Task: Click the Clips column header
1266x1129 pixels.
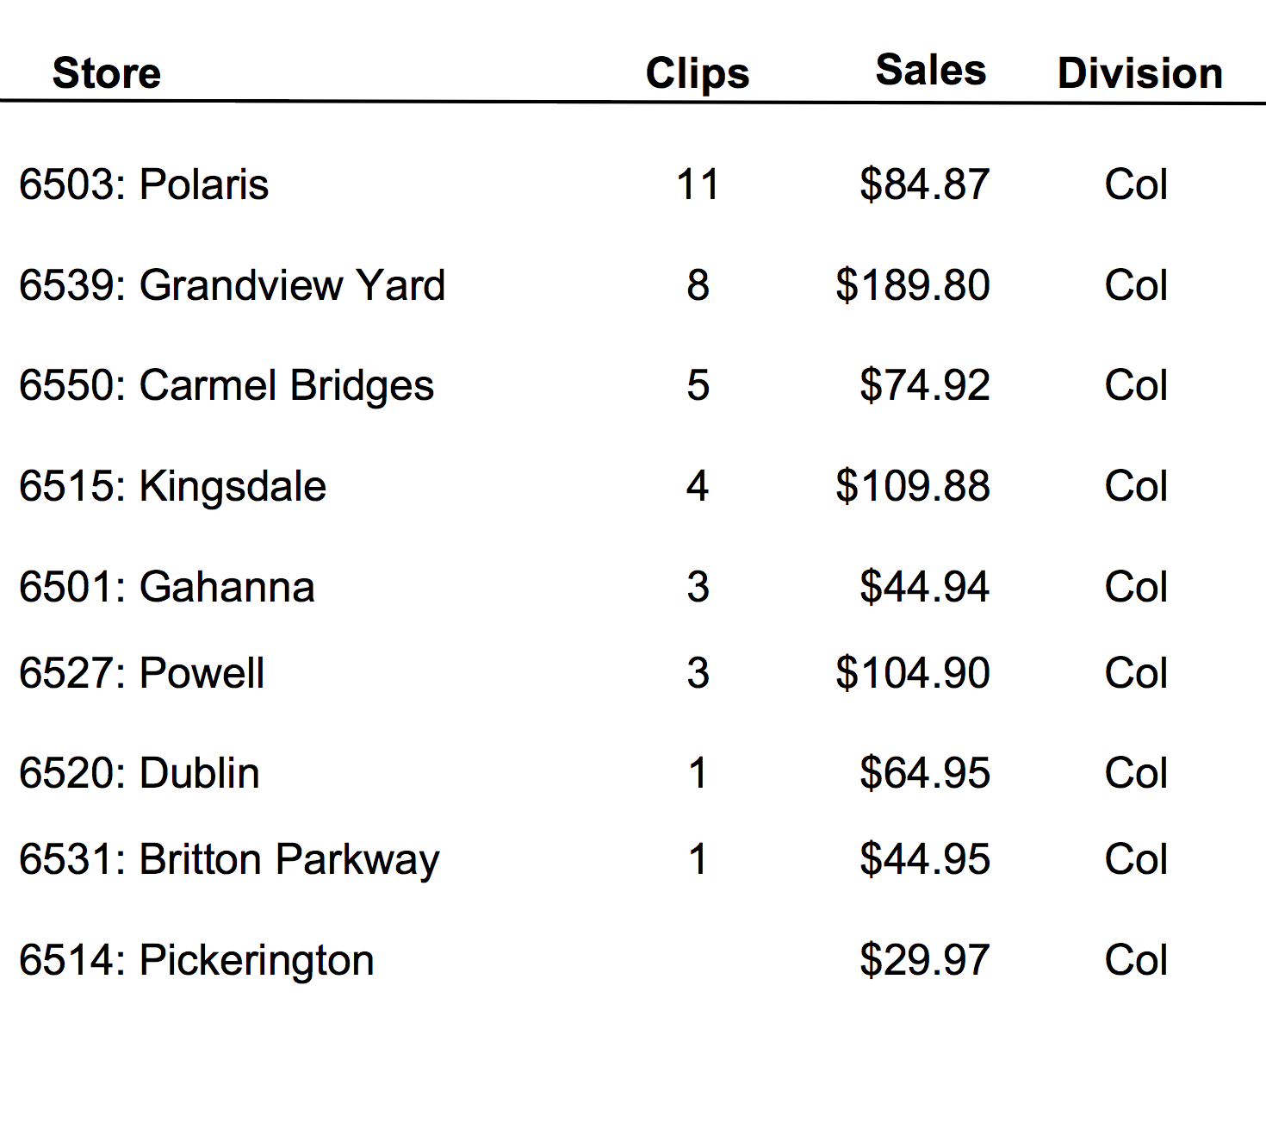Action: coord(698,73)
